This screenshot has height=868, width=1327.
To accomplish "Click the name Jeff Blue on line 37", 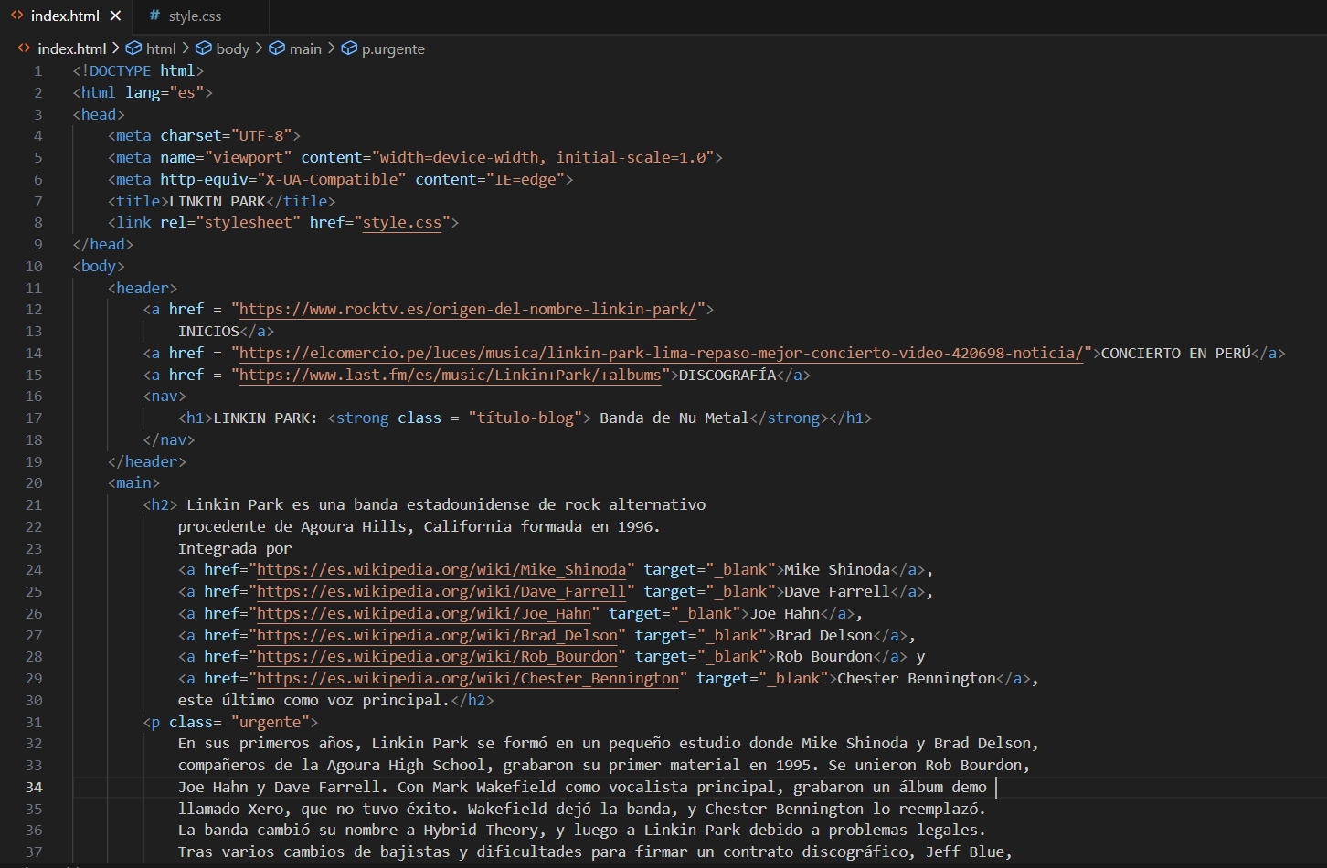I will pos(964,852).
